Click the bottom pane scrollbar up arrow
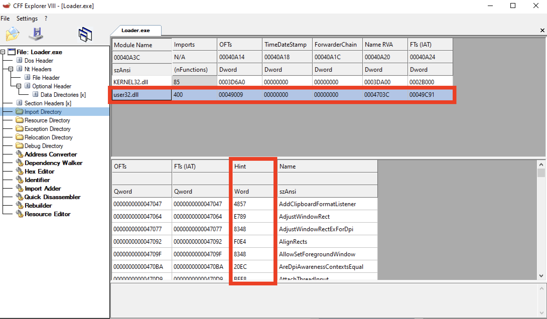Screen dimensions: 547x319 (x=541, y=289)
